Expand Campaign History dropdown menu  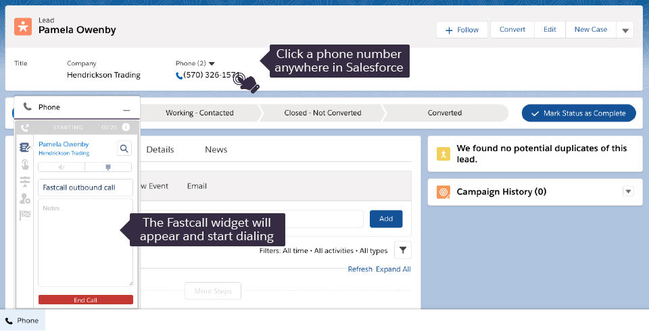(628, 192)
